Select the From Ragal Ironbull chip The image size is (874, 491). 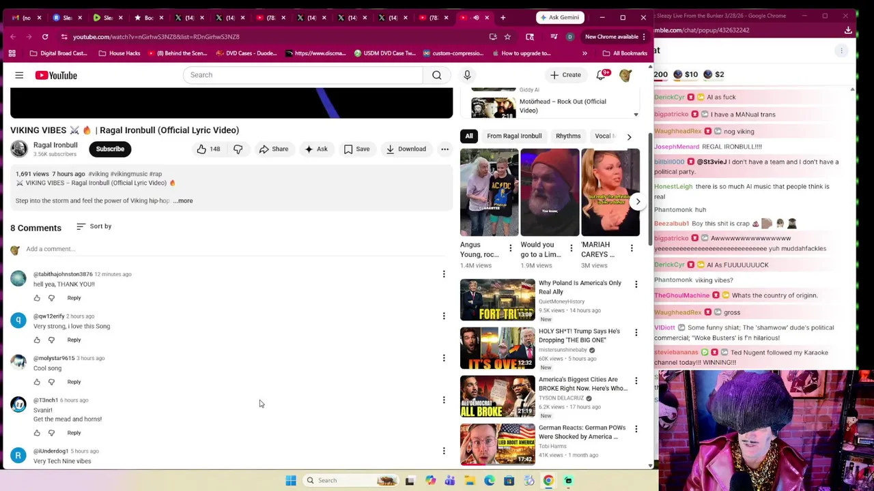pos(514,136)
